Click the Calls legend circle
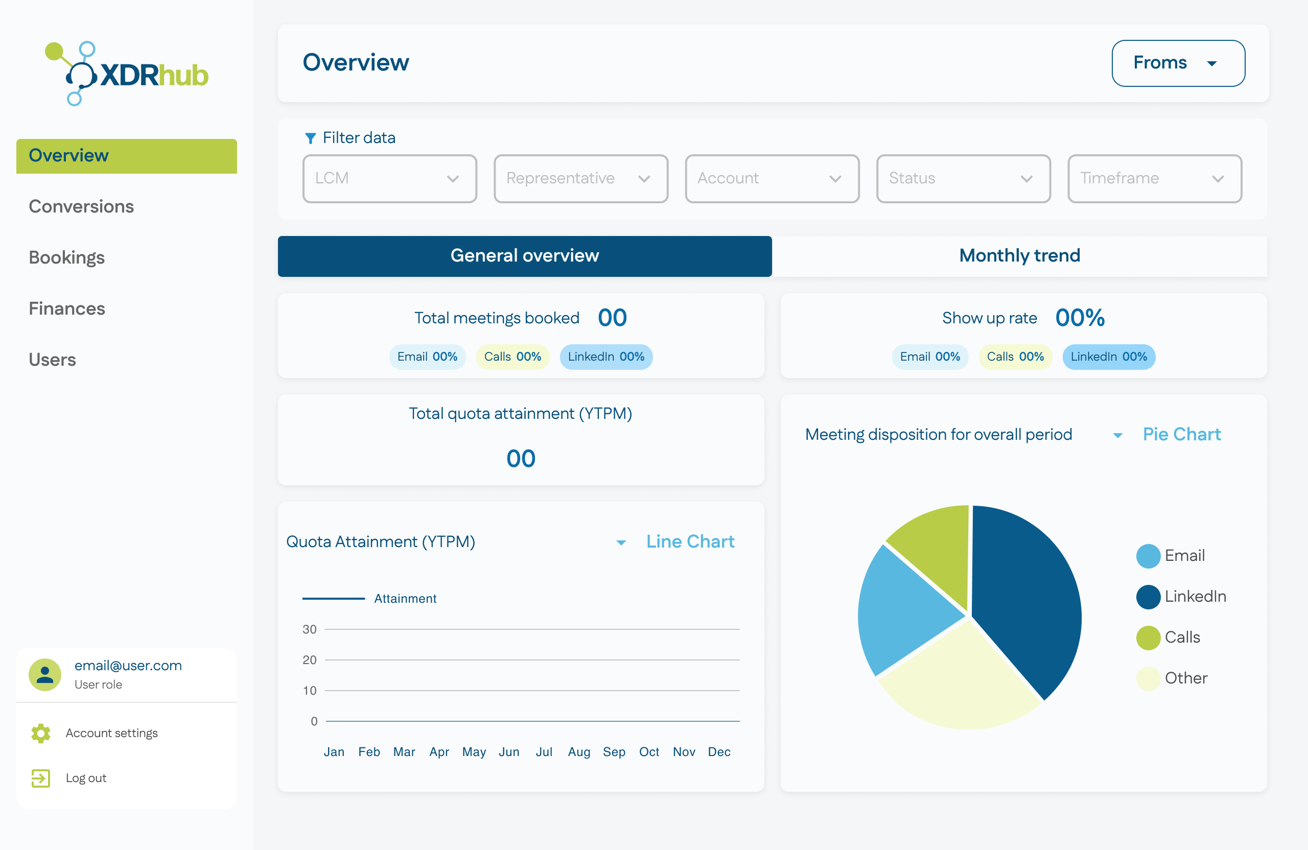 click(x=1148, y=637)
